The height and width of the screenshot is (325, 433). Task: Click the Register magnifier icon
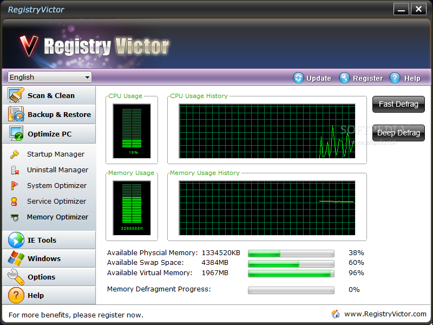(344, 78)
